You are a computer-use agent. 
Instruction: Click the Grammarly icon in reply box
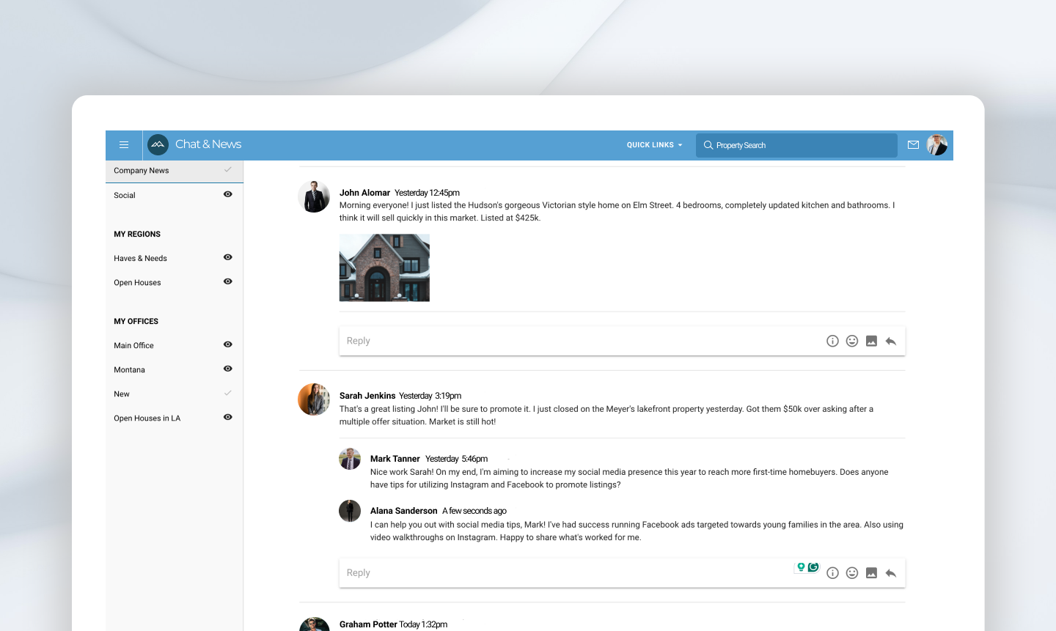(813, 567)
